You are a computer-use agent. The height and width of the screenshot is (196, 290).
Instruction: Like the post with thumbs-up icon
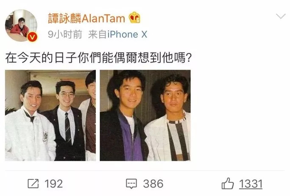[228, 183]
